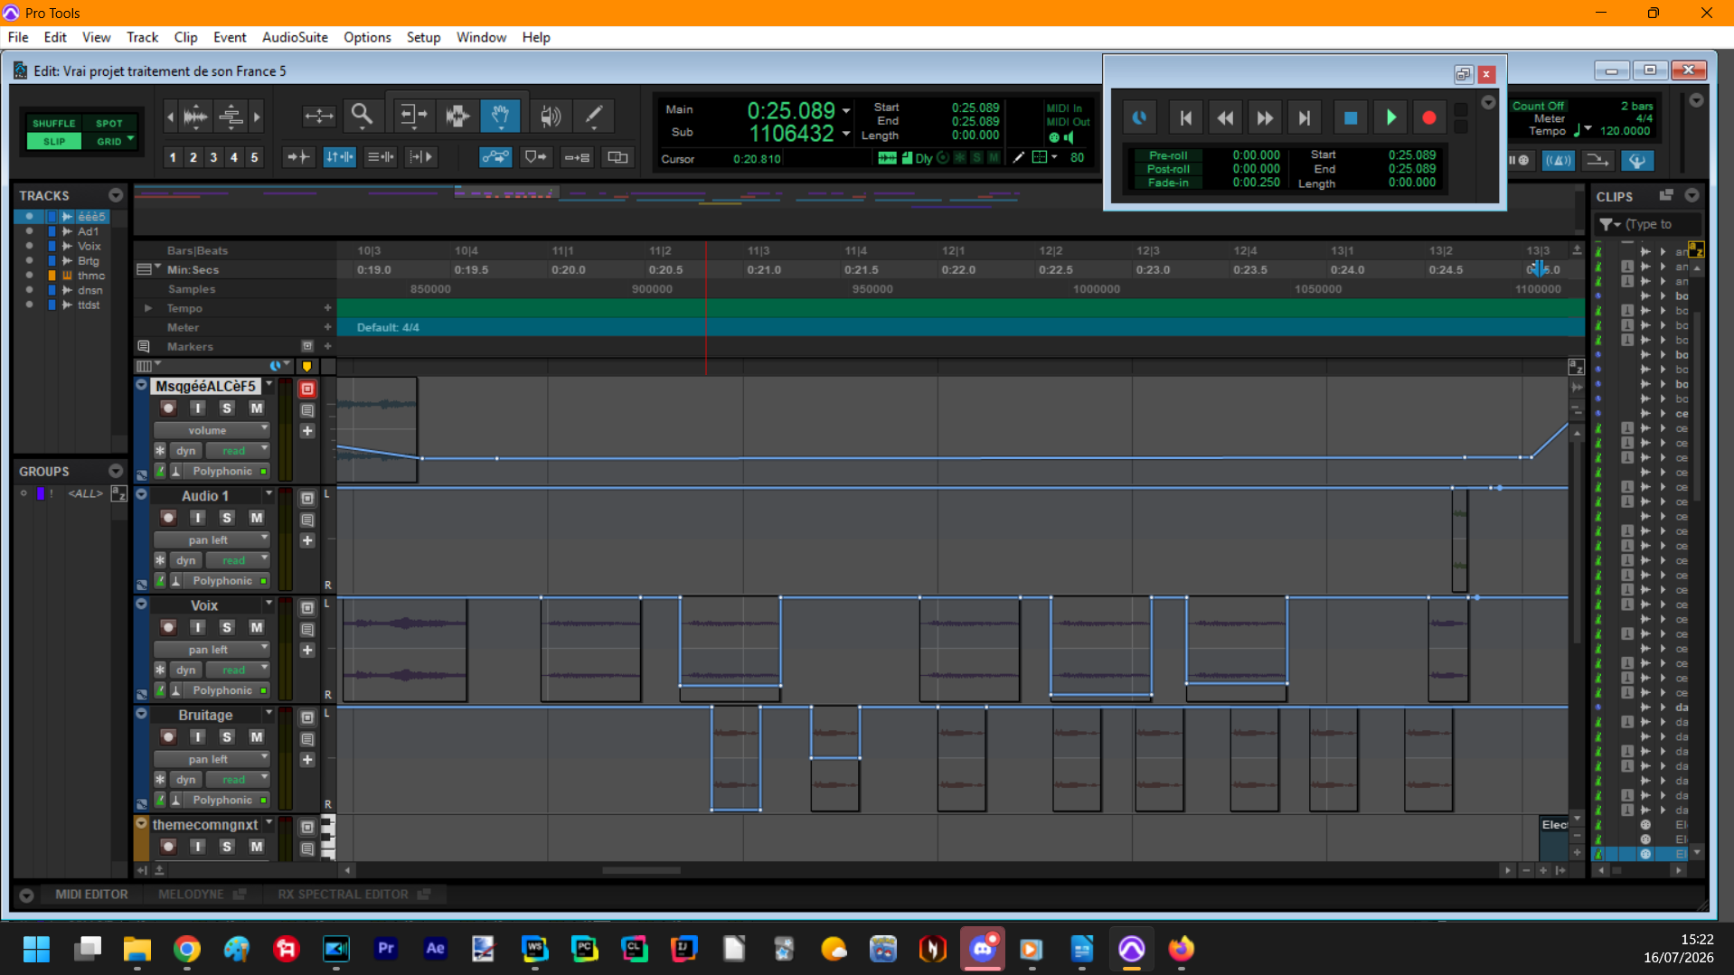The height and width of the screenshot is (975, 1734).
Task: Click Return to Zero in Transport
Action: (x=1186, y=117)
